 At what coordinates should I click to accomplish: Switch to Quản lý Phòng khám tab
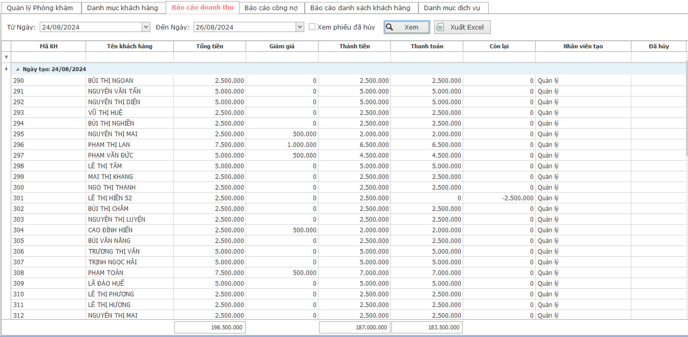coord(40,8)
